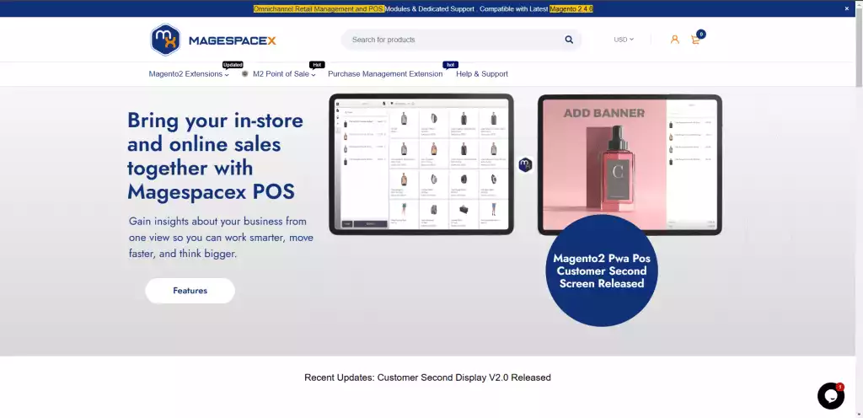Click Recent Updates Customer Second Display text
This screenshot has height=418, width=863.
pyautogui.click(x=427, y=378)
